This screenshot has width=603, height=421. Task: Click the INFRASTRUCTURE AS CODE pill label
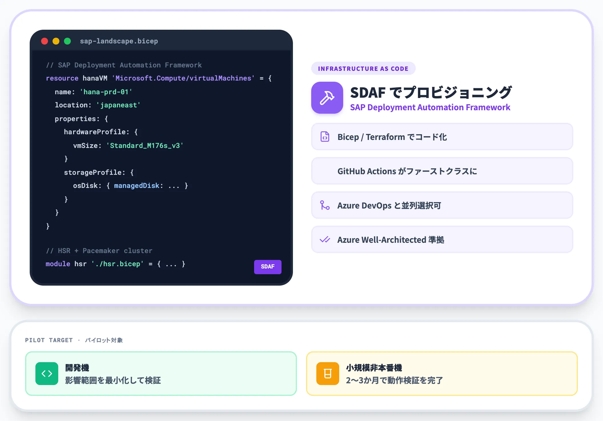(x=363, y=69)
